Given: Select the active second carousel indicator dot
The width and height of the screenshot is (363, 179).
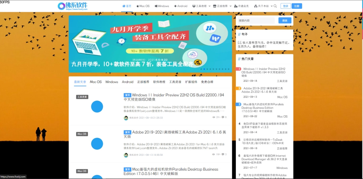Looking at the screenshot, I should 204,69.
